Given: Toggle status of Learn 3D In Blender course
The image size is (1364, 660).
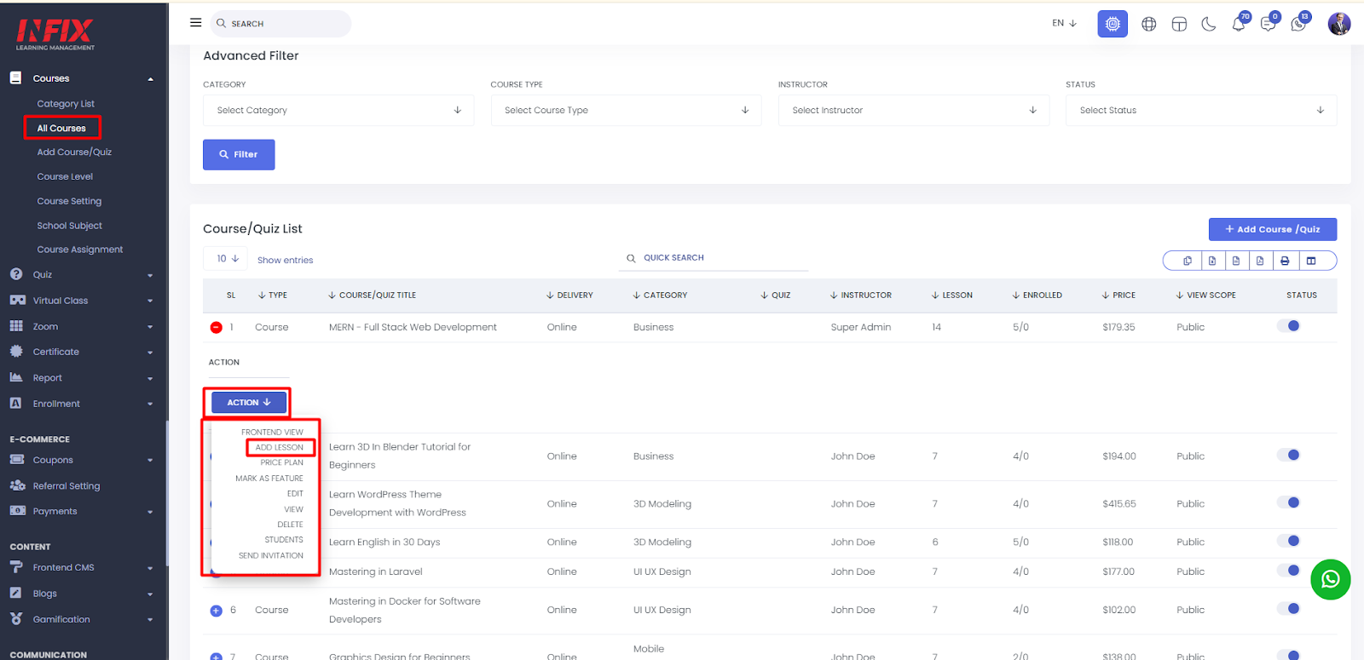Looking at the screenshot, I should 1288,455.
